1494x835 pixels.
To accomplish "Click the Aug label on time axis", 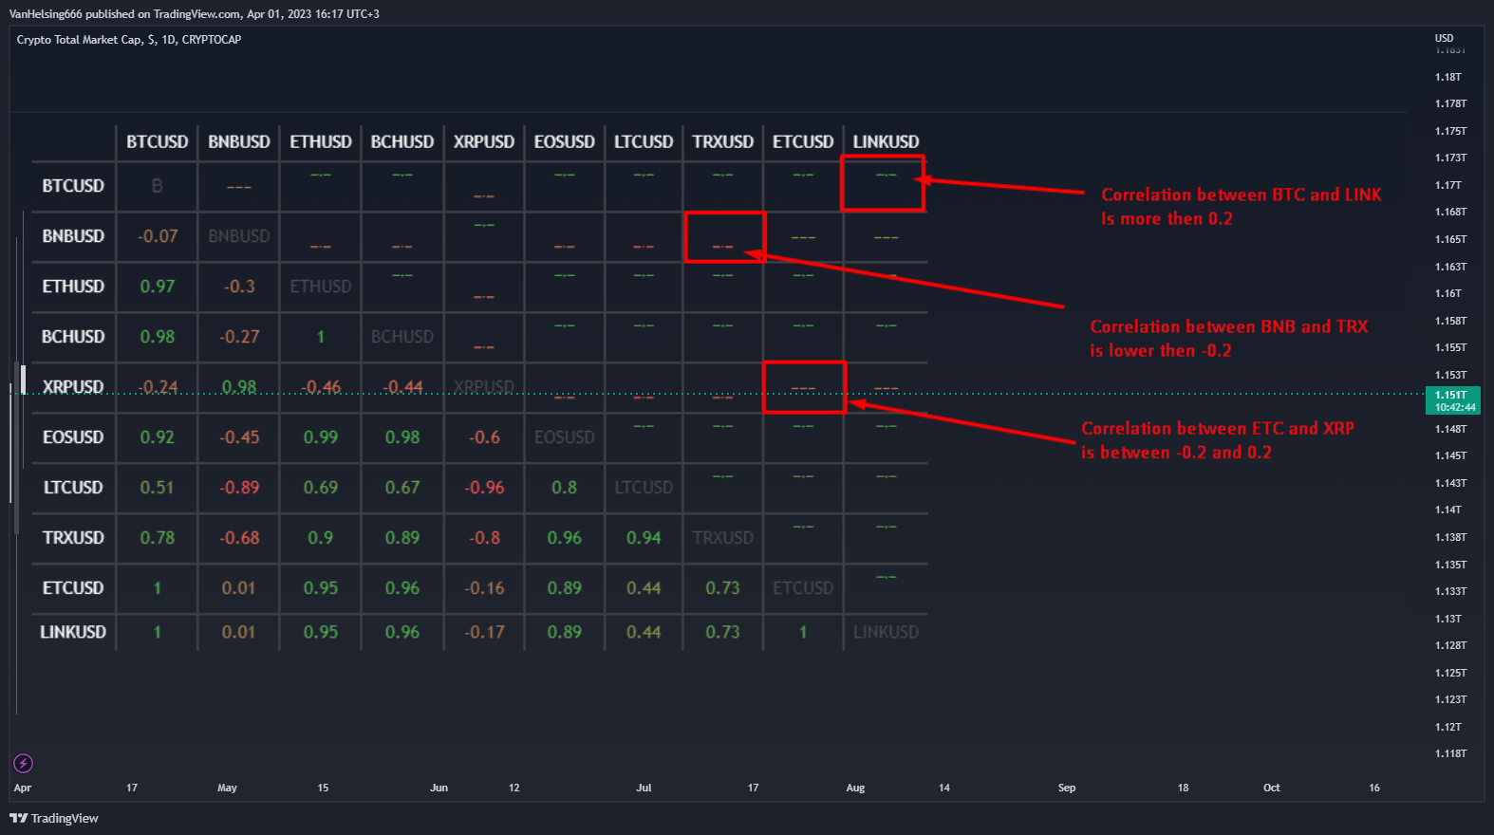I will point(855,788).
